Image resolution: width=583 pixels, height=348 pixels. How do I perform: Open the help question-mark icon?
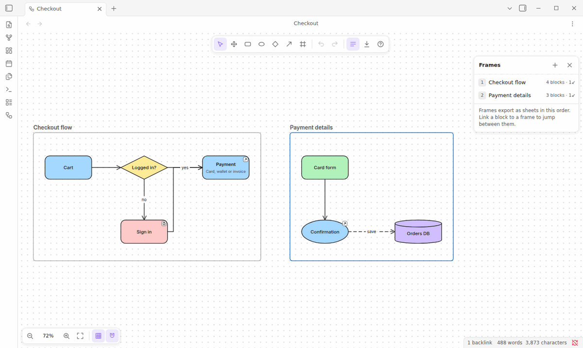[x=380, y=44]
